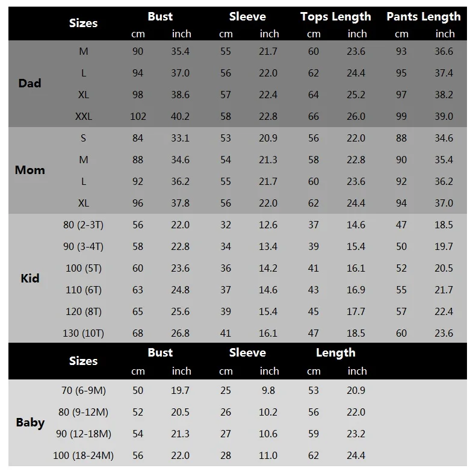Click the Kid 100 (5T) size cell
Screen dimensions: 470x474
tap(84, 268)
